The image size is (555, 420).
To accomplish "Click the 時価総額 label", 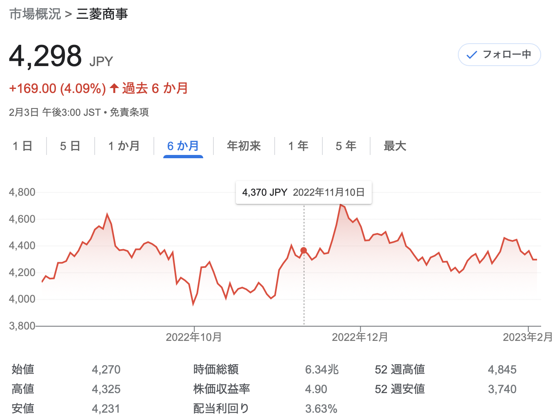I will pyautogui.click(x=216, y=369).
